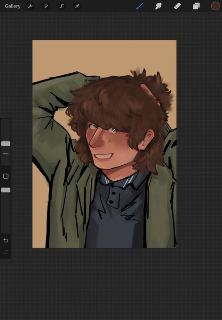Activate the Transform arrow tool
This screenshot has width=222, height=320.
coord(77,6)
